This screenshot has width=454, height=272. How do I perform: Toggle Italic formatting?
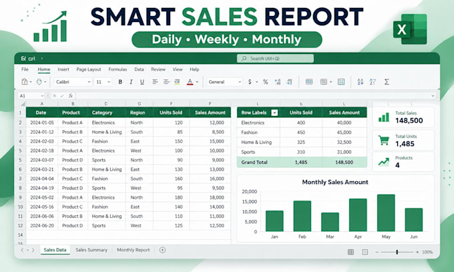(131, 82)
